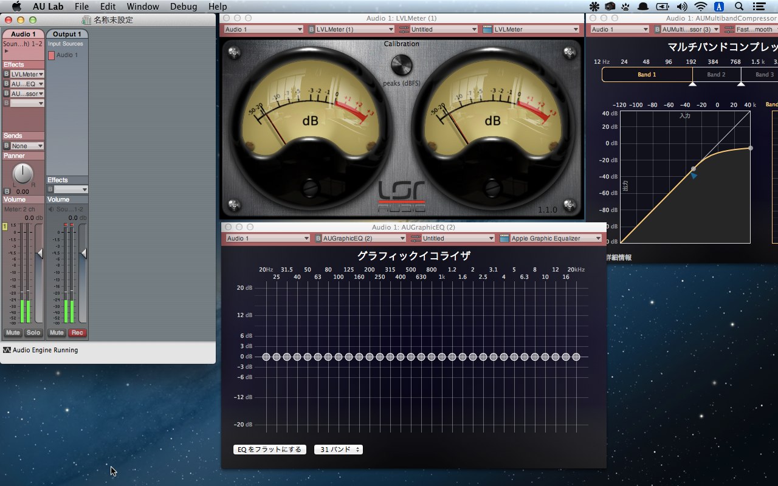This screenshot has height=486, width=778.
Task: Click the Calibration knob on LVLMeter
Action: [x=402, y=64]
